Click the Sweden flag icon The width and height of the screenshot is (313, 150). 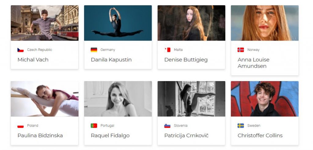pyautogui.click(x=241, y=126)
